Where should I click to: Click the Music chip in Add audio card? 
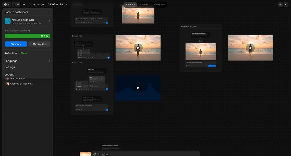[188, 66]
